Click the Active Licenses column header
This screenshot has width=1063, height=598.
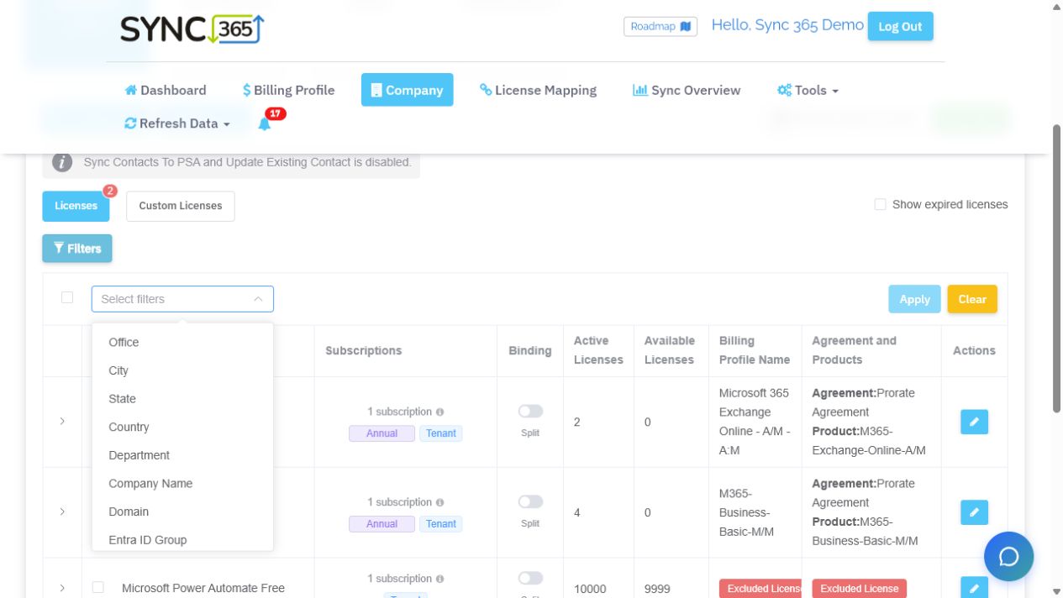coord(598,350)
